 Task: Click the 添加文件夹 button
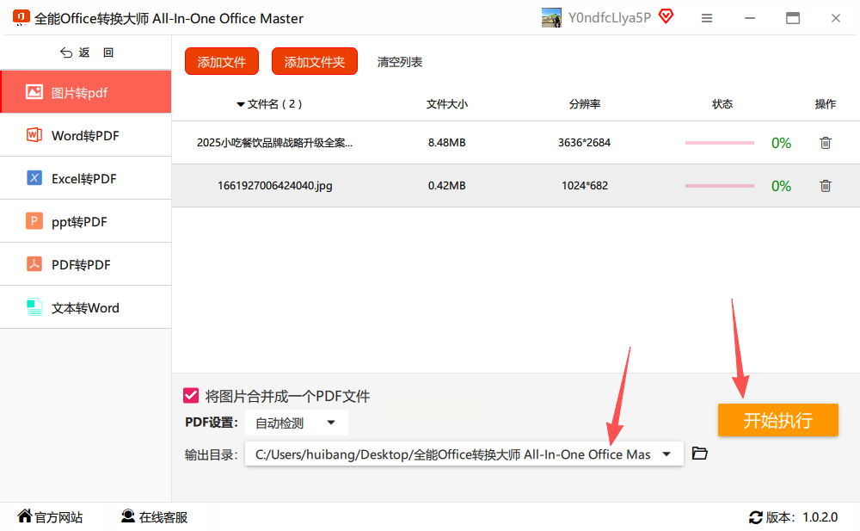[x=314, y=61]
